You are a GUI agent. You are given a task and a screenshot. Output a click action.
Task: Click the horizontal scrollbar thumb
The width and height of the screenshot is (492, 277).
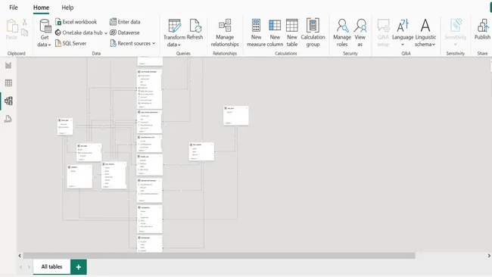(x=220, y=256)
